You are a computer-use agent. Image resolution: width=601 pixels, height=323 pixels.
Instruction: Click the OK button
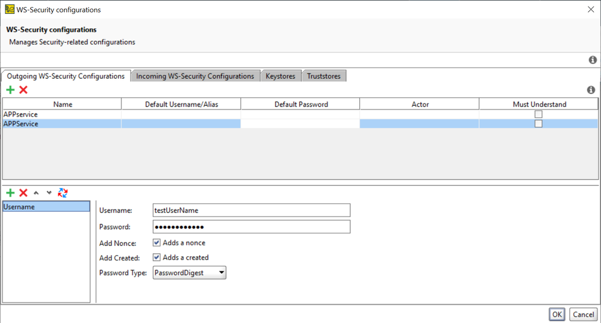556,314
